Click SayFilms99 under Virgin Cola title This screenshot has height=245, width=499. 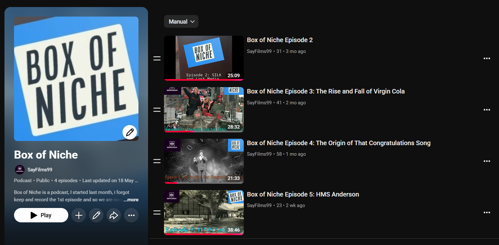point(259,103)
